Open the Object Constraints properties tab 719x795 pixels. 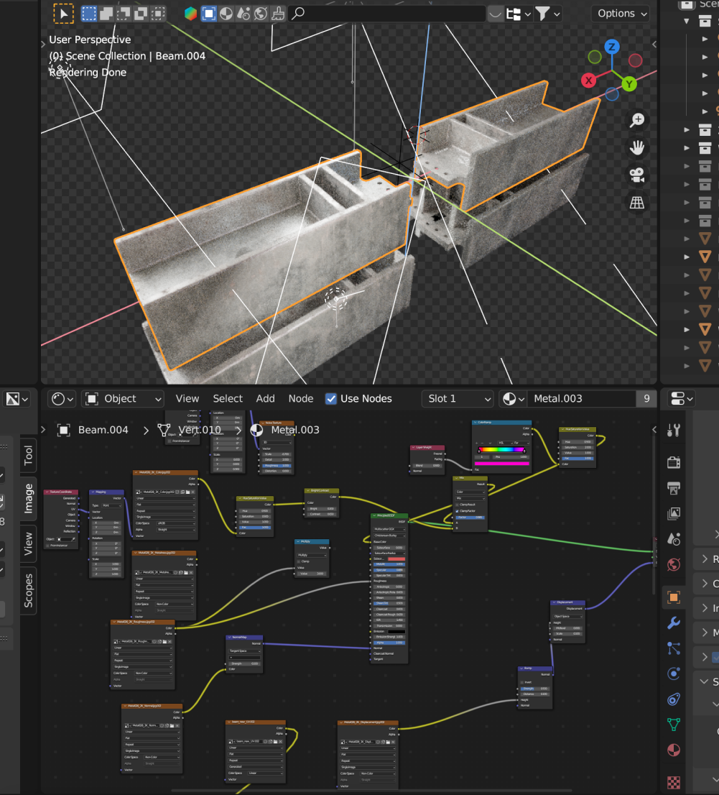[x=674, y=699]
